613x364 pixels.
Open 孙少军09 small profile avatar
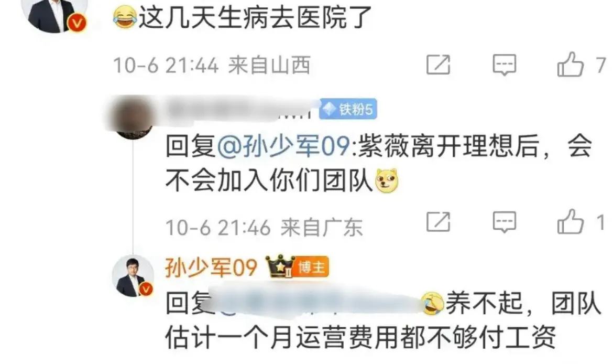[x=133, y=276]
